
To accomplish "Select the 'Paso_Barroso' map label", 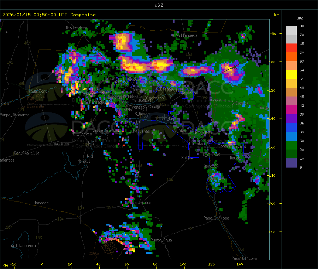I will click(216, 218).
